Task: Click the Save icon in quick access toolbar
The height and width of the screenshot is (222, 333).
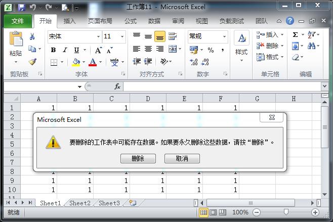Action: 22,8
